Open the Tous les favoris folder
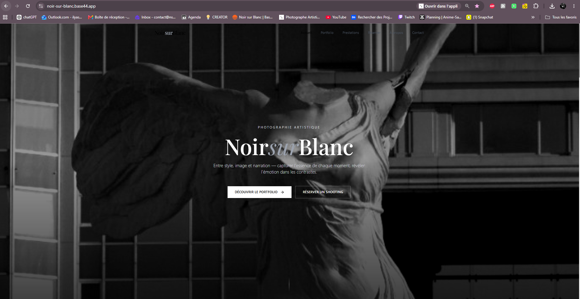Viewport: 580px width, 299px height. tap(561, 17)
